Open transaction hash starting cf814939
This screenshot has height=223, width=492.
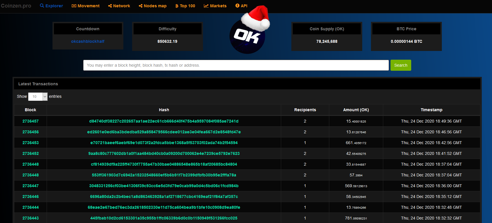(164, 164)
